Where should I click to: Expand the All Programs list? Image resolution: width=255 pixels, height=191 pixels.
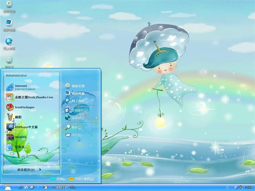click(x=29, y=170)
